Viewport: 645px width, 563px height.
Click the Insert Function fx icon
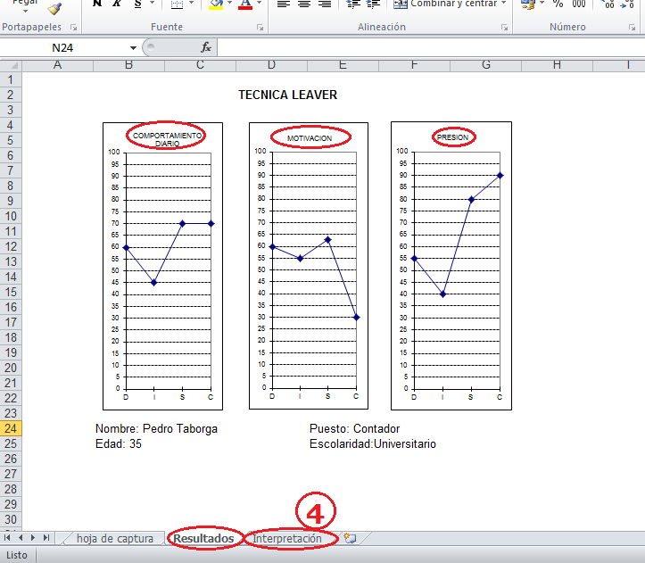[x=206, y=47]
